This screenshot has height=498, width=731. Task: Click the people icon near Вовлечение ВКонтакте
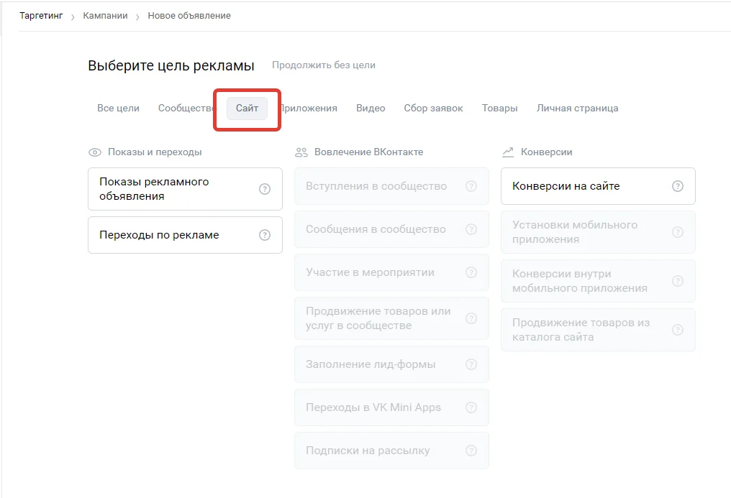click(301, 152)
